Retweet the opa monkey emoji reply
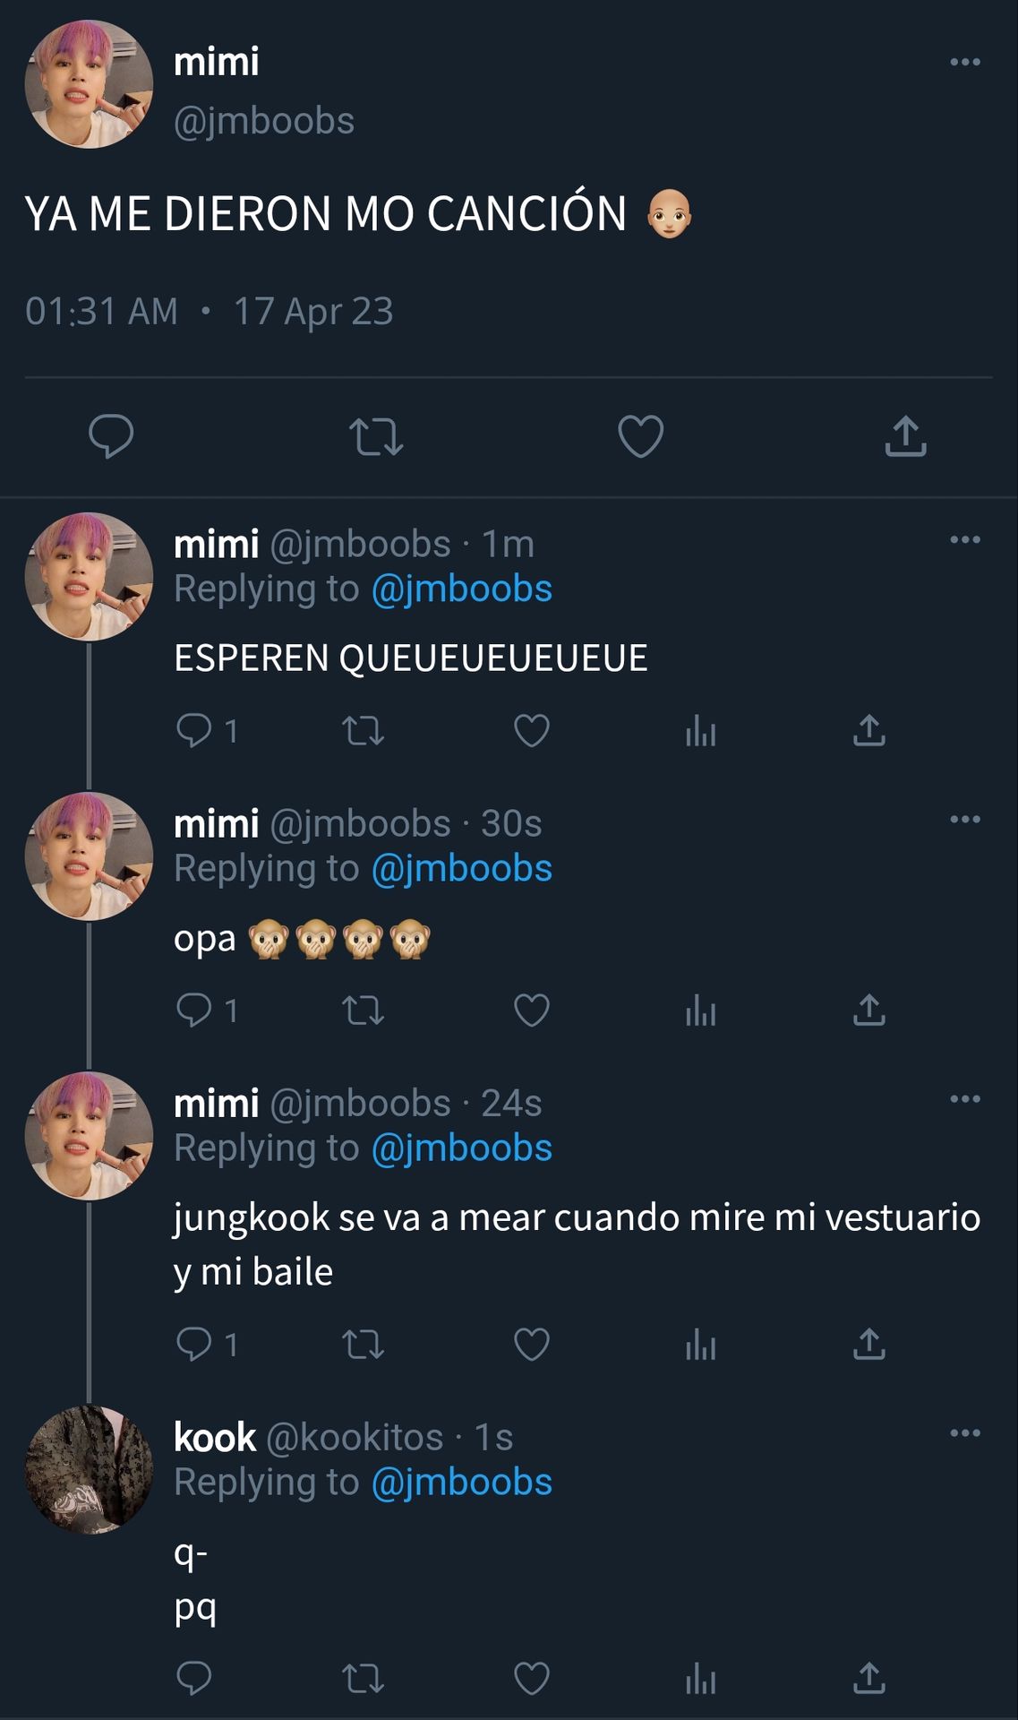1018x1720 pixels. [364, 1010]
